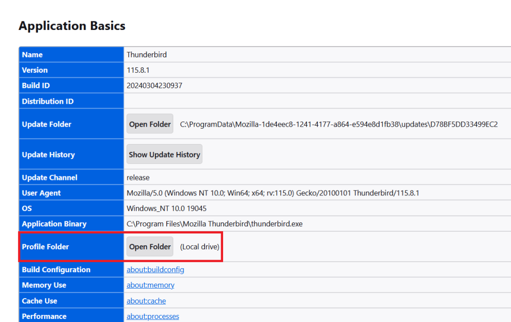
Task: Click the Build Configuration row header
Action: [56, 269]
